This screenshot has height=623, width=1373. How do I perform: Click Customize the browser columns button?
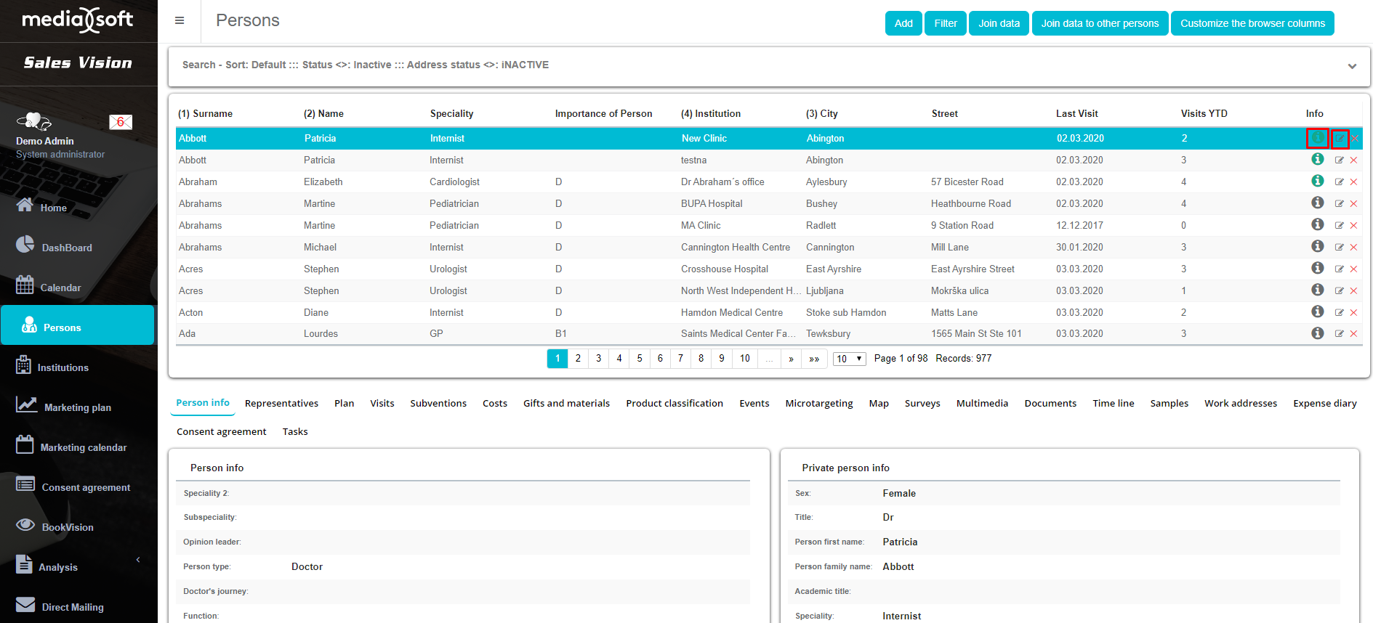click(x=1252, y=23)
